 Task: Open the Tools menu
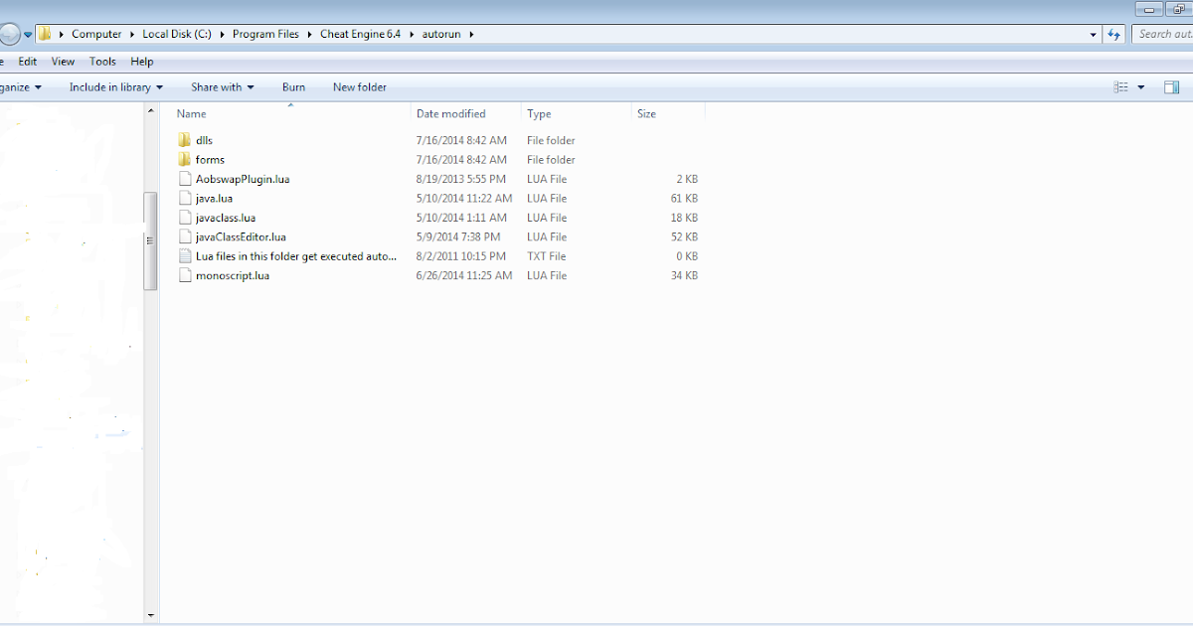[102, 62]
